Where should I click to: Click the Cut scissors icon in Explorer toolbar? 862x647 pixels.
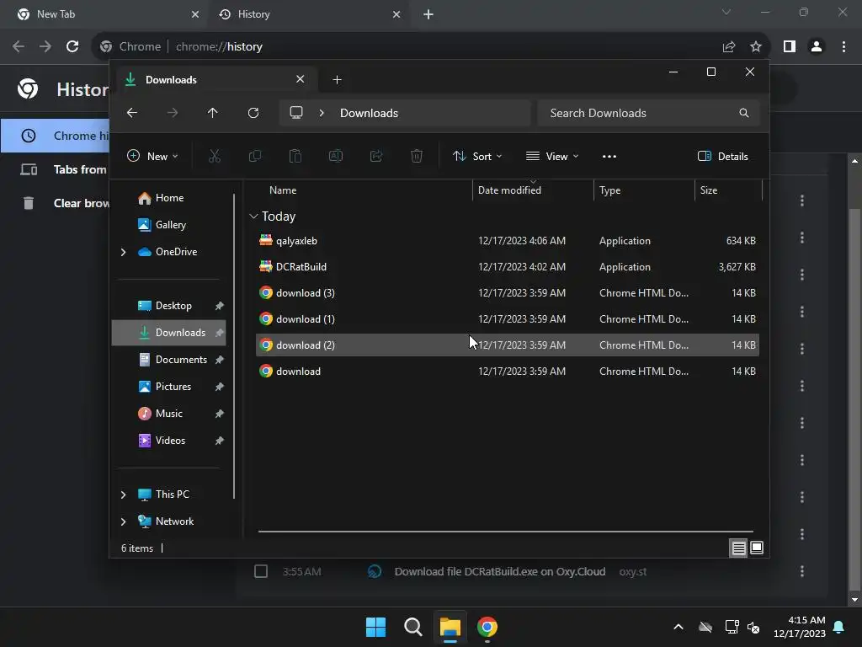coord(215,156)
